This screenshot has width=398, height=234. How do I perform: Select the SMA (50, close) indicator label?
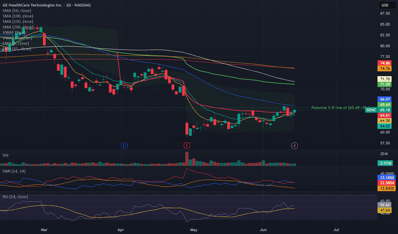[17, 11]
